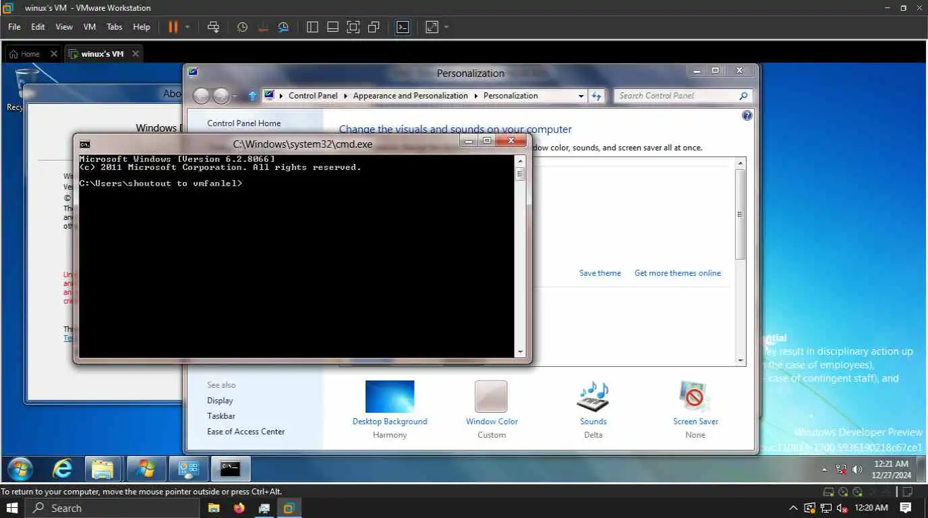Screen dimensions: 928x518
Task: Open Personalization help question-mark icon
Action: [747, 115]
